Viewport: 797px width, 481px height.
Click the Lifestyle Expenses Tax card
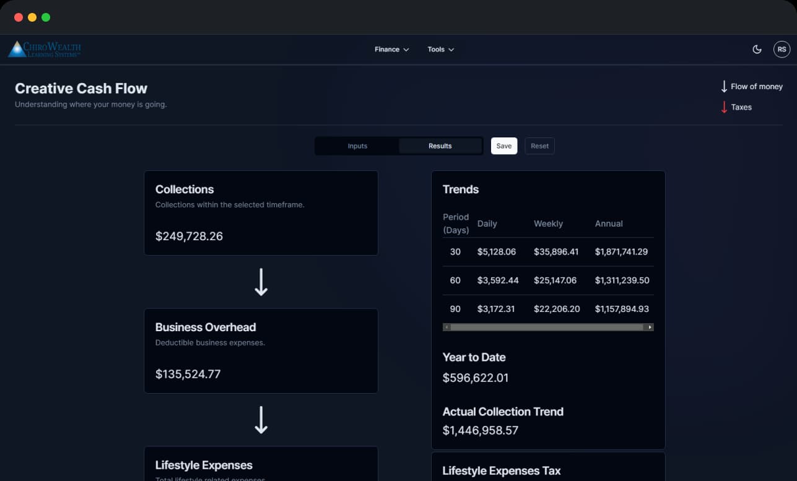pyautogui.click(x=548, y=470)
